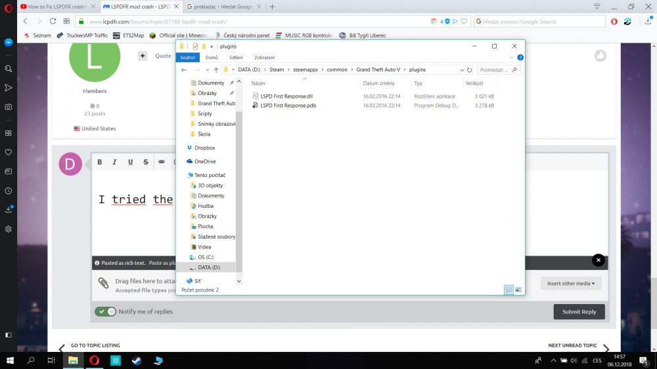Toggle multiquote plus button on post
This screenshot has width=657, height=369.
click(x=143, y=56)
